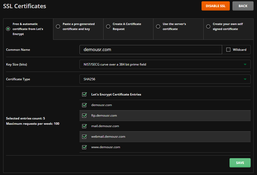
Task: Choose Paste a pre-generated certificate and key option
Action: (x=58, y=26)
